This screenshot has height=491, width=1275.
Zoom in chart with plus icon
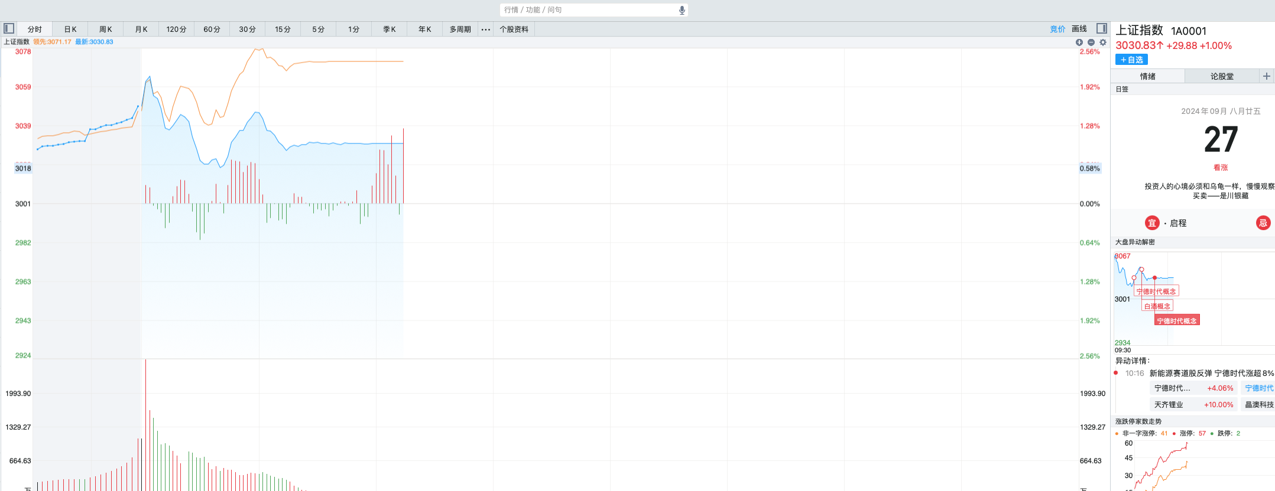[1079, 42]
